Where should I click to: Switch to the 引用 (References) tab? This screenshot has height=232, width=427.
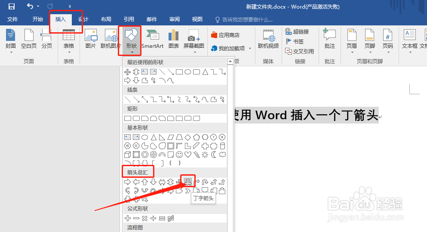[x=129, y=19]
